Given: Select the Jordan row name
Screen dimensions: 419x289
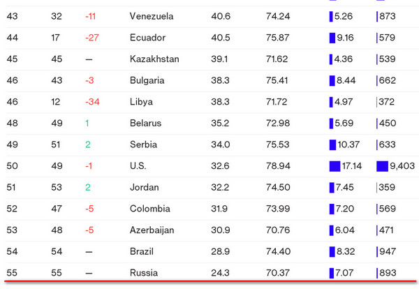Looking at the screenshot, I should 144,187.
